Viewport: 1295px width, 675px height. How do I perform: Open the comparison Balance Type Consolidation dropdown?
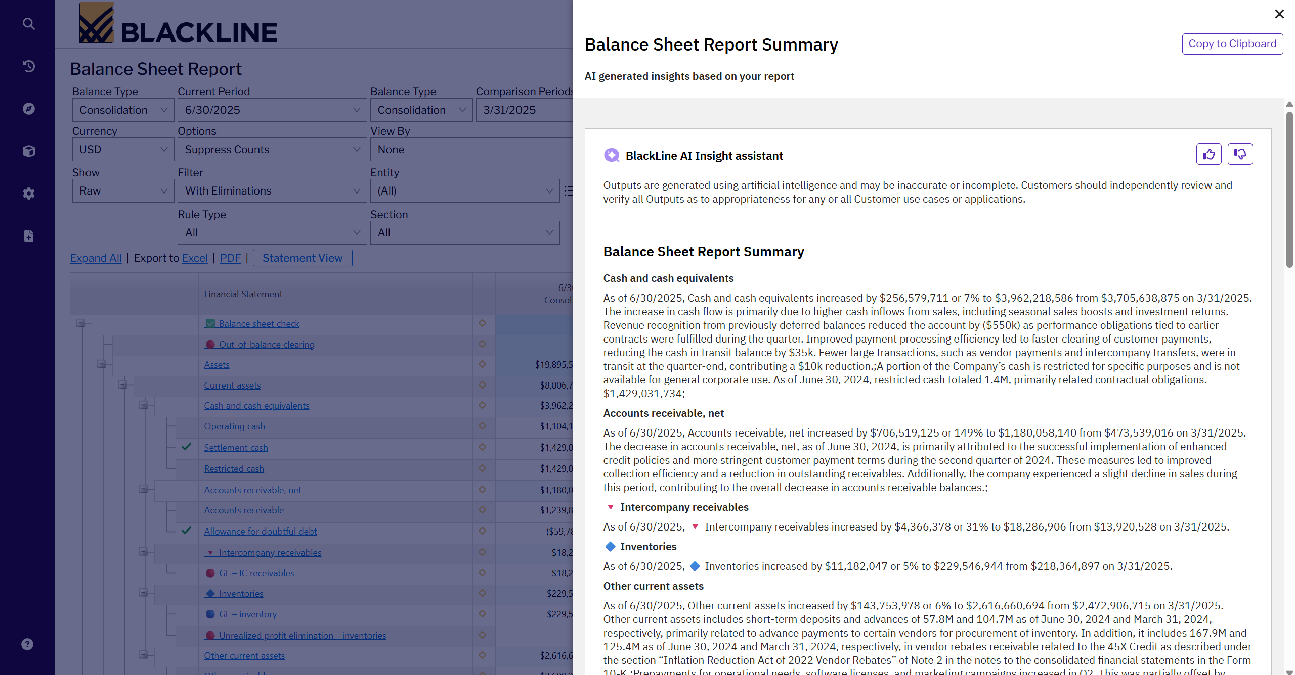421,110
